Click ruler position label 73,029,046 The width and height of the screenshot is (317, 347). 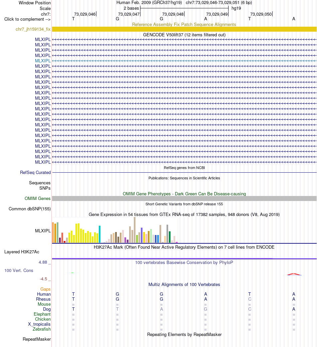tap(85, 14)
